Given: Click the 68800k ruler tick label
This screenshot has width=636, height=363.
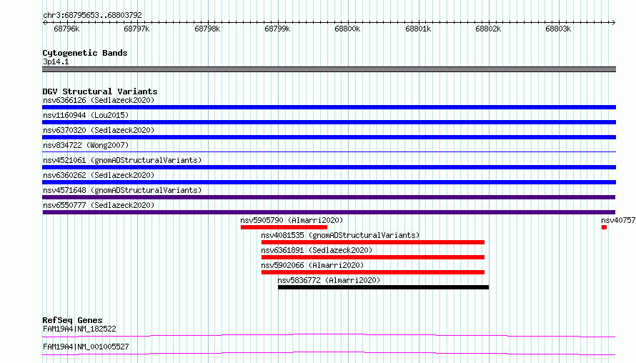Looking at the screenshot, I should click(x=347, y=29).
